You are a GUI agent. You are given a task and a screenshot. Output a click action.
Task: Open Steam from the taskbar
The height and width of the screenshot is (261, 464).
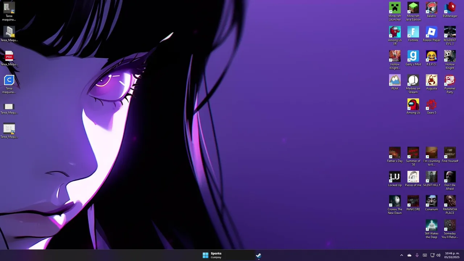point(258,256)
